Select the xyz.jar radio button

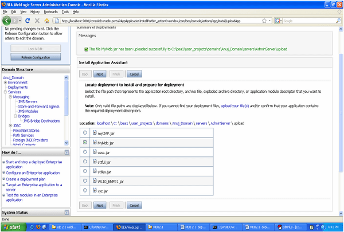tap(85, 191)
